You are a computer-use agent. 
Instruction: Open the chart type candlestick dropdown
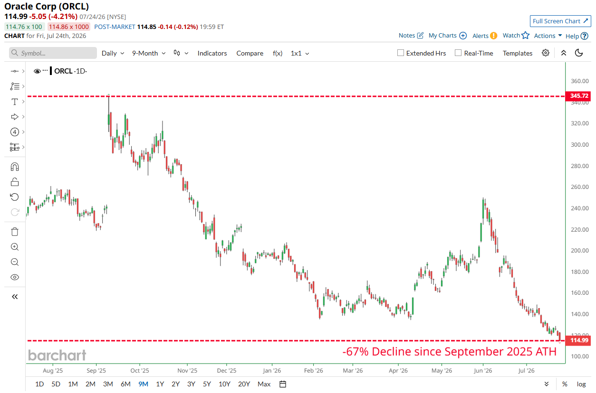coord(181,53)
